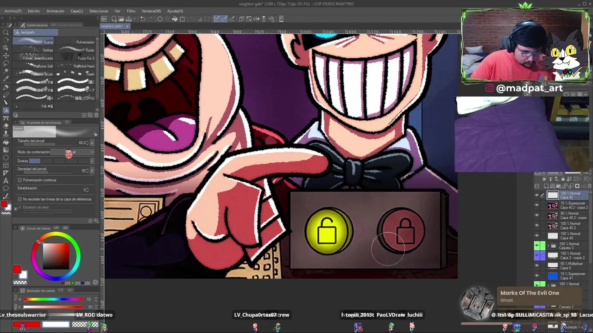593x333 pixels.
Task: Hide layer Capa 40 2 - copia 2
Action: tap(537, 205)
